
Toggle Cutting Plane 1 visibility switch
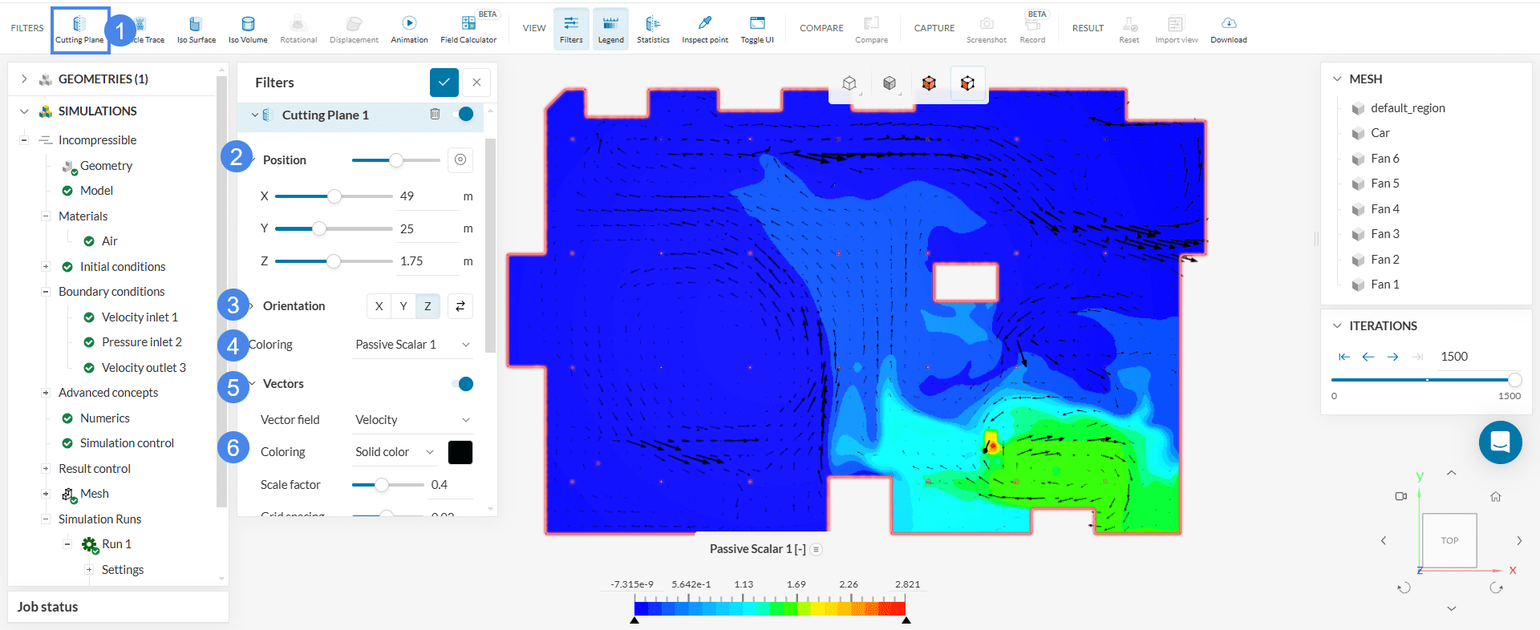[463, 115]
